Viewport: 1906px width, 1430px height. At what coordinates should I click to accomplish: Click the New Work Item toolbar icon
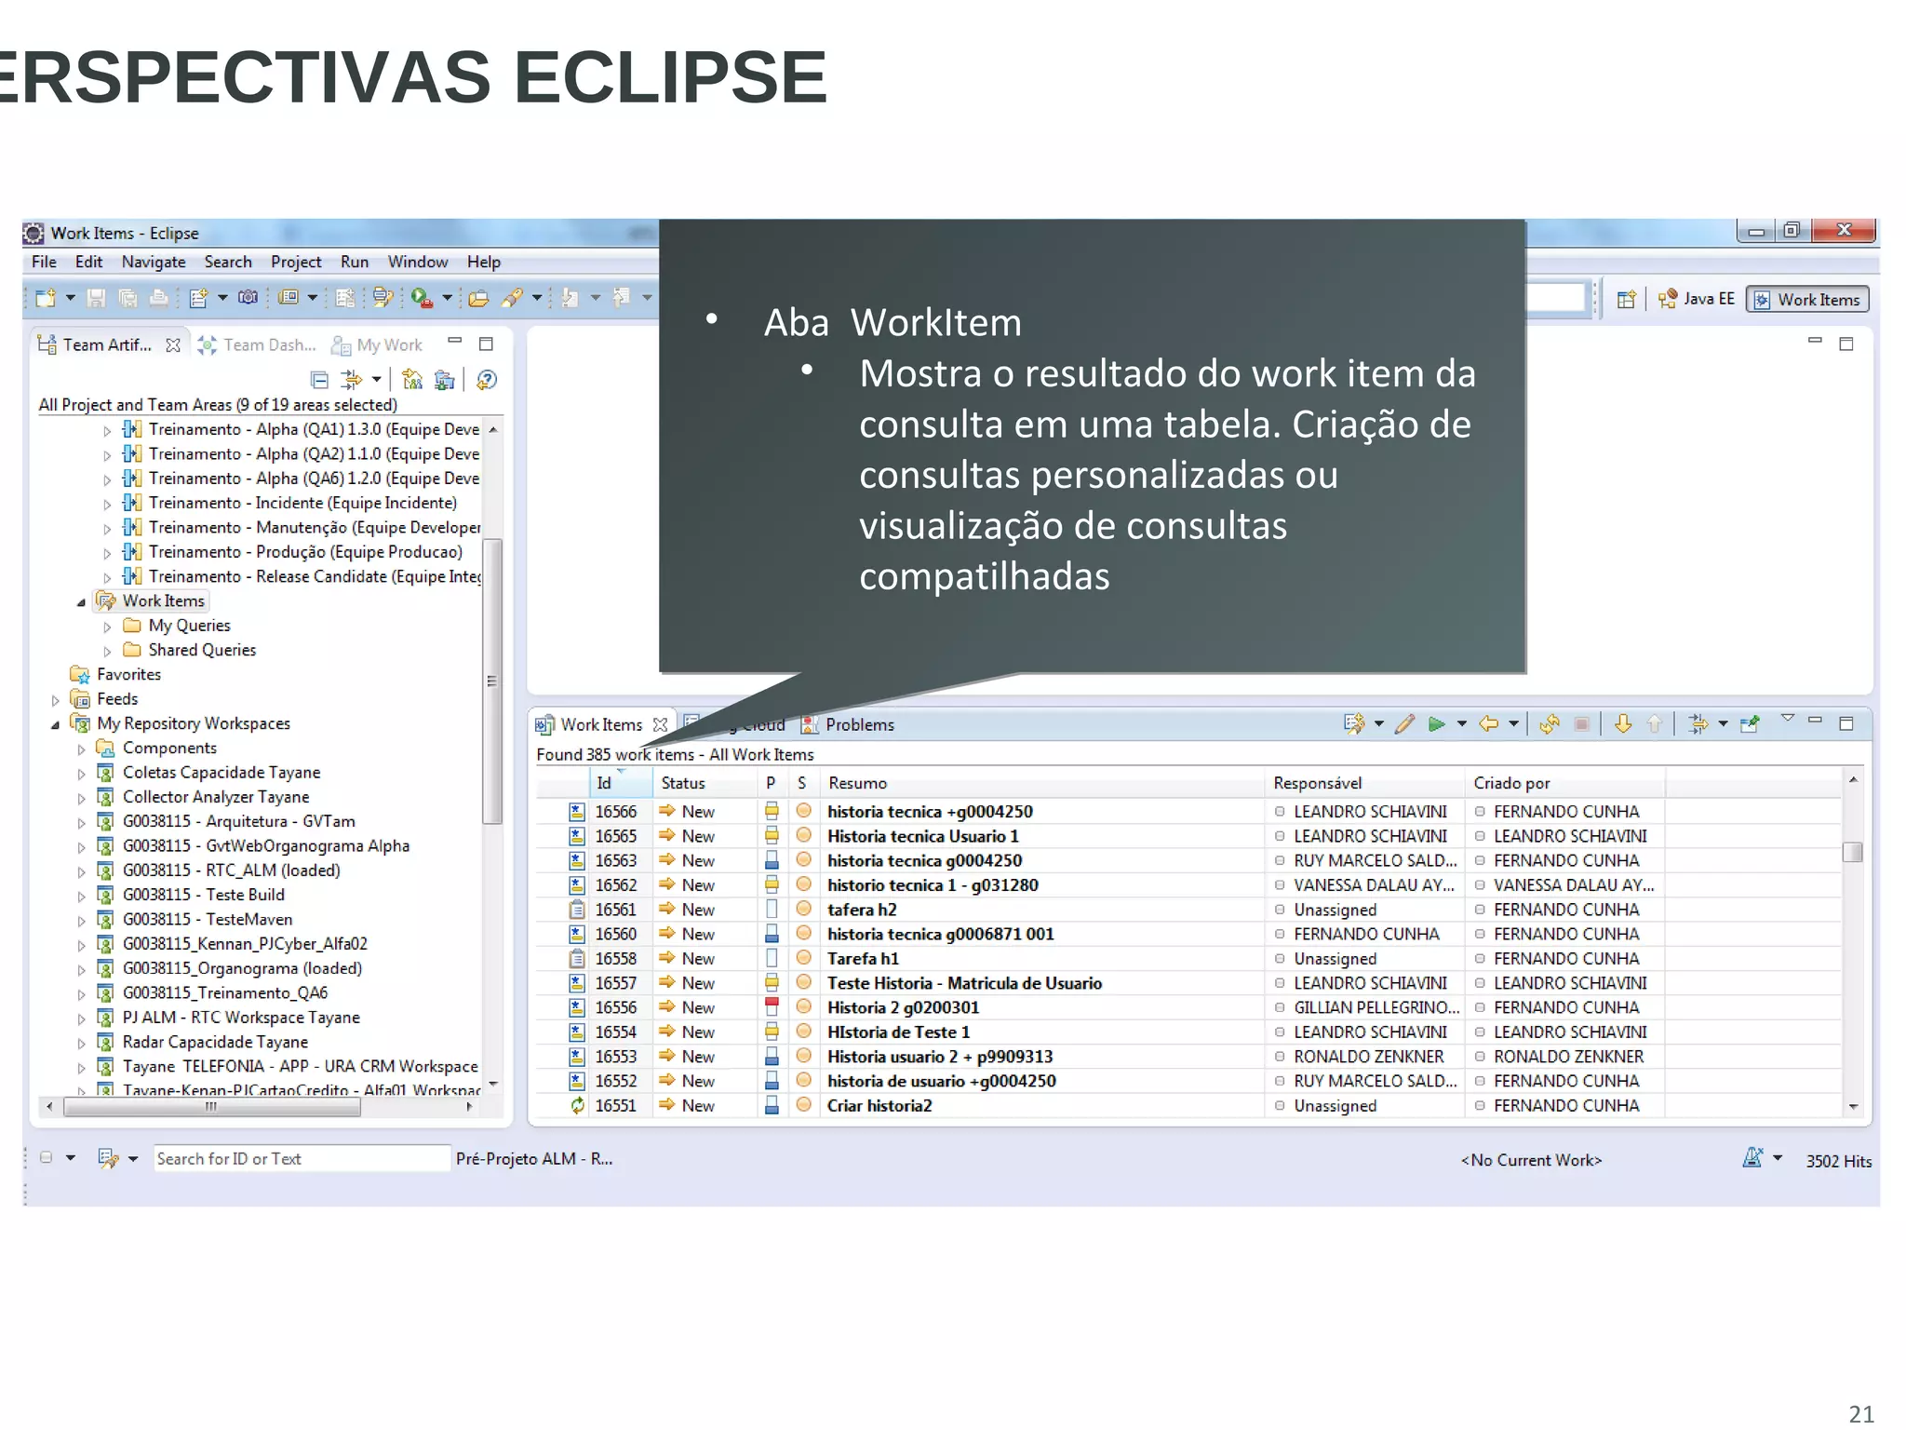coord(198,299)
